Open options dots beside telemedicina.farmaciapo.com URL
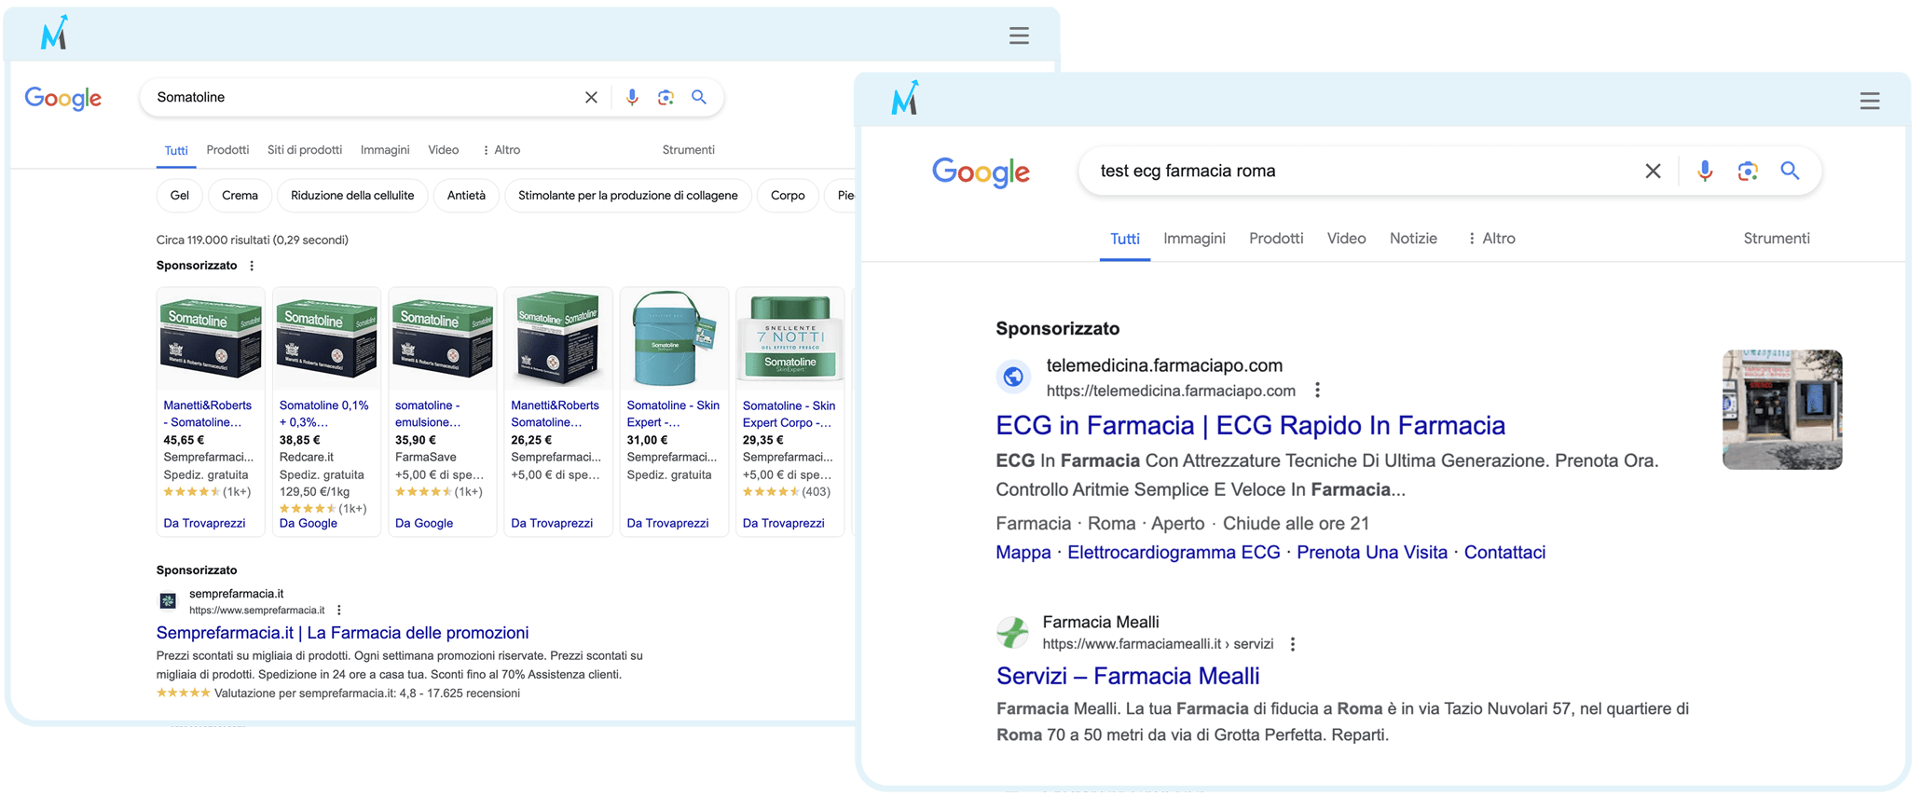 coord(1317,391)
